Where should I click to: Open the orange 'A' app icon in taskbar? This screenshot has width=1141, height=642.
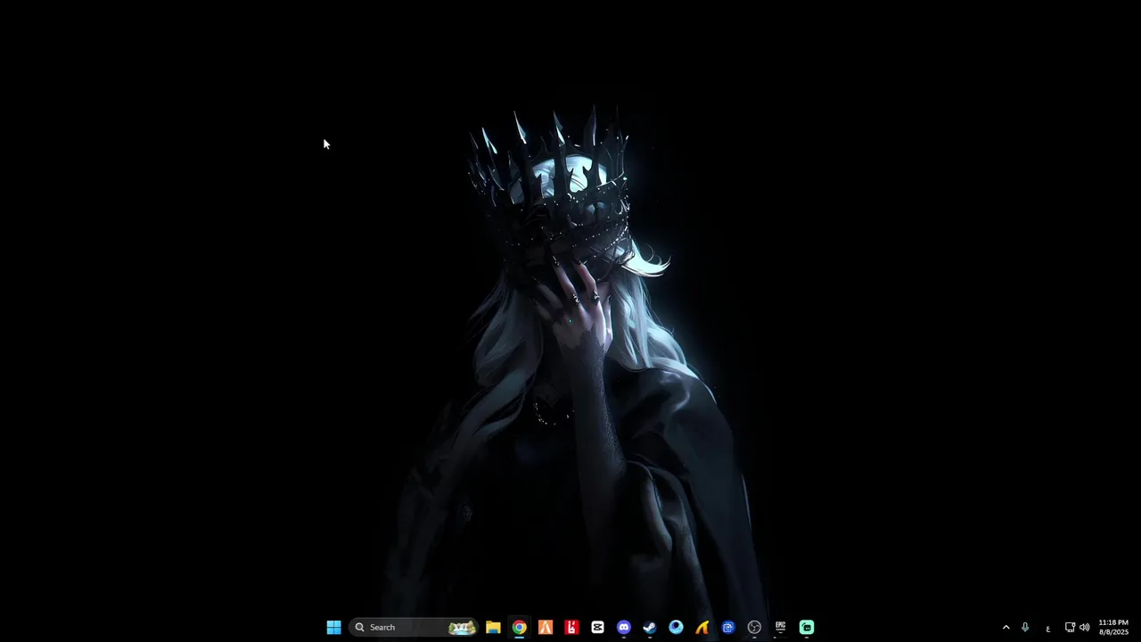coord(546,627)
